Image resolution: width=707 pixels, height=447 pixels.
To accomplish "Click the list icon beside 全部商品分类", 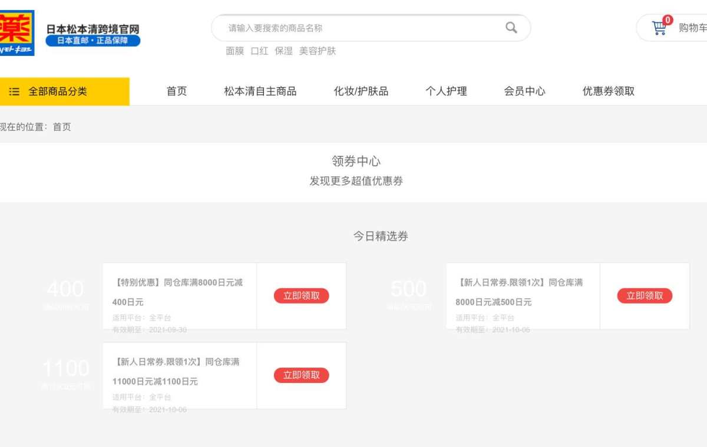I will [14, 92].
